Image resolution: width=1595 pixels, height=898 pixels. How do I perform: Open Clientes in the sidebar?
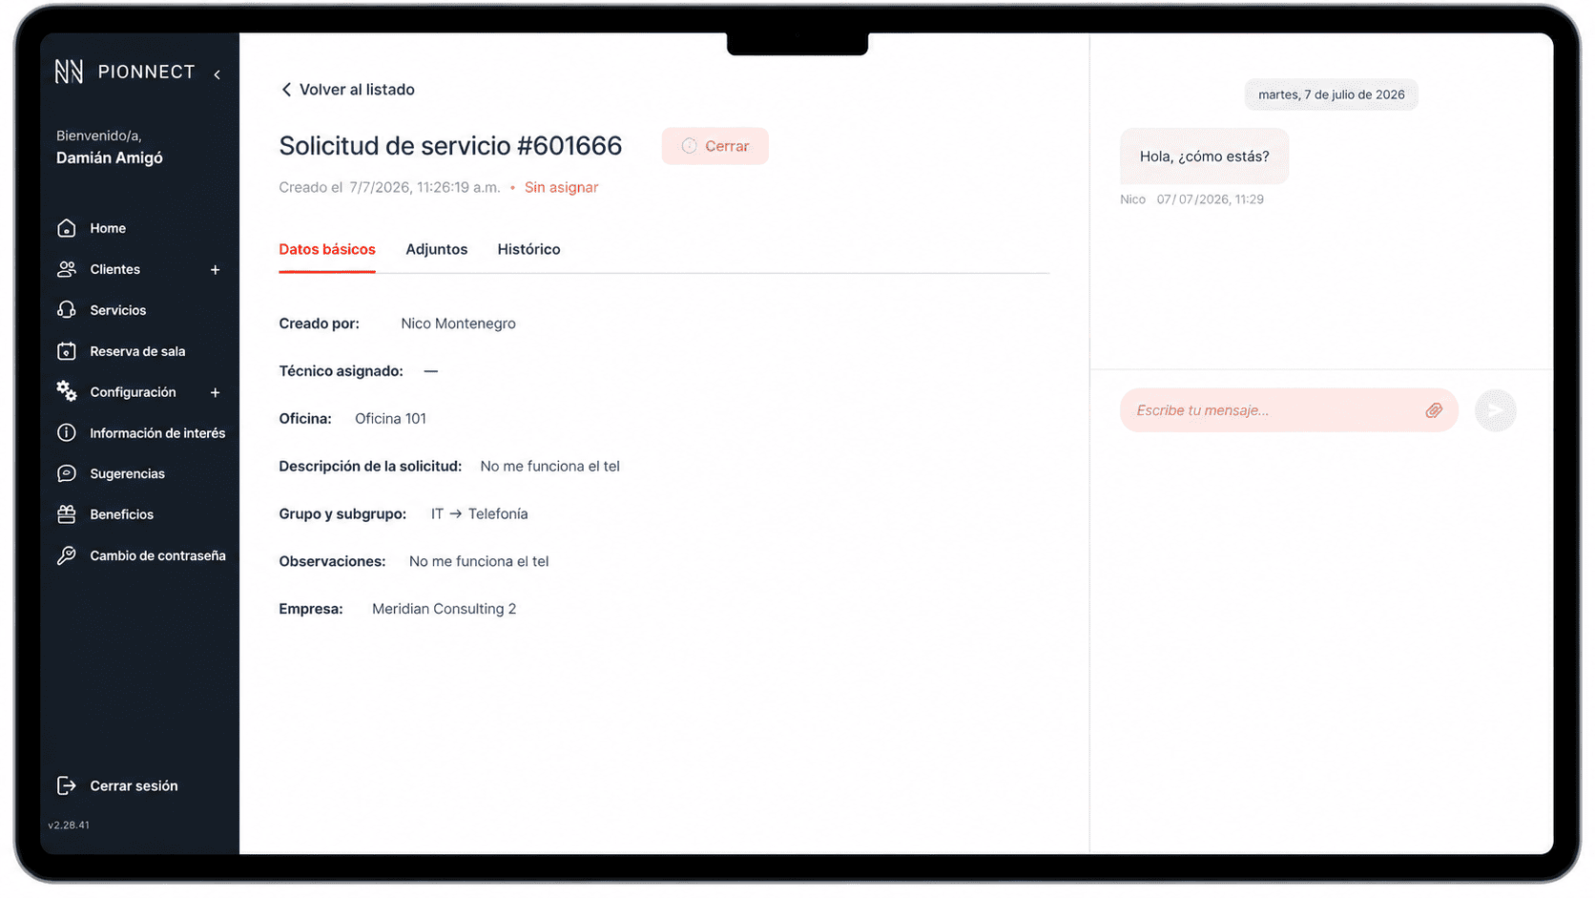114,269
